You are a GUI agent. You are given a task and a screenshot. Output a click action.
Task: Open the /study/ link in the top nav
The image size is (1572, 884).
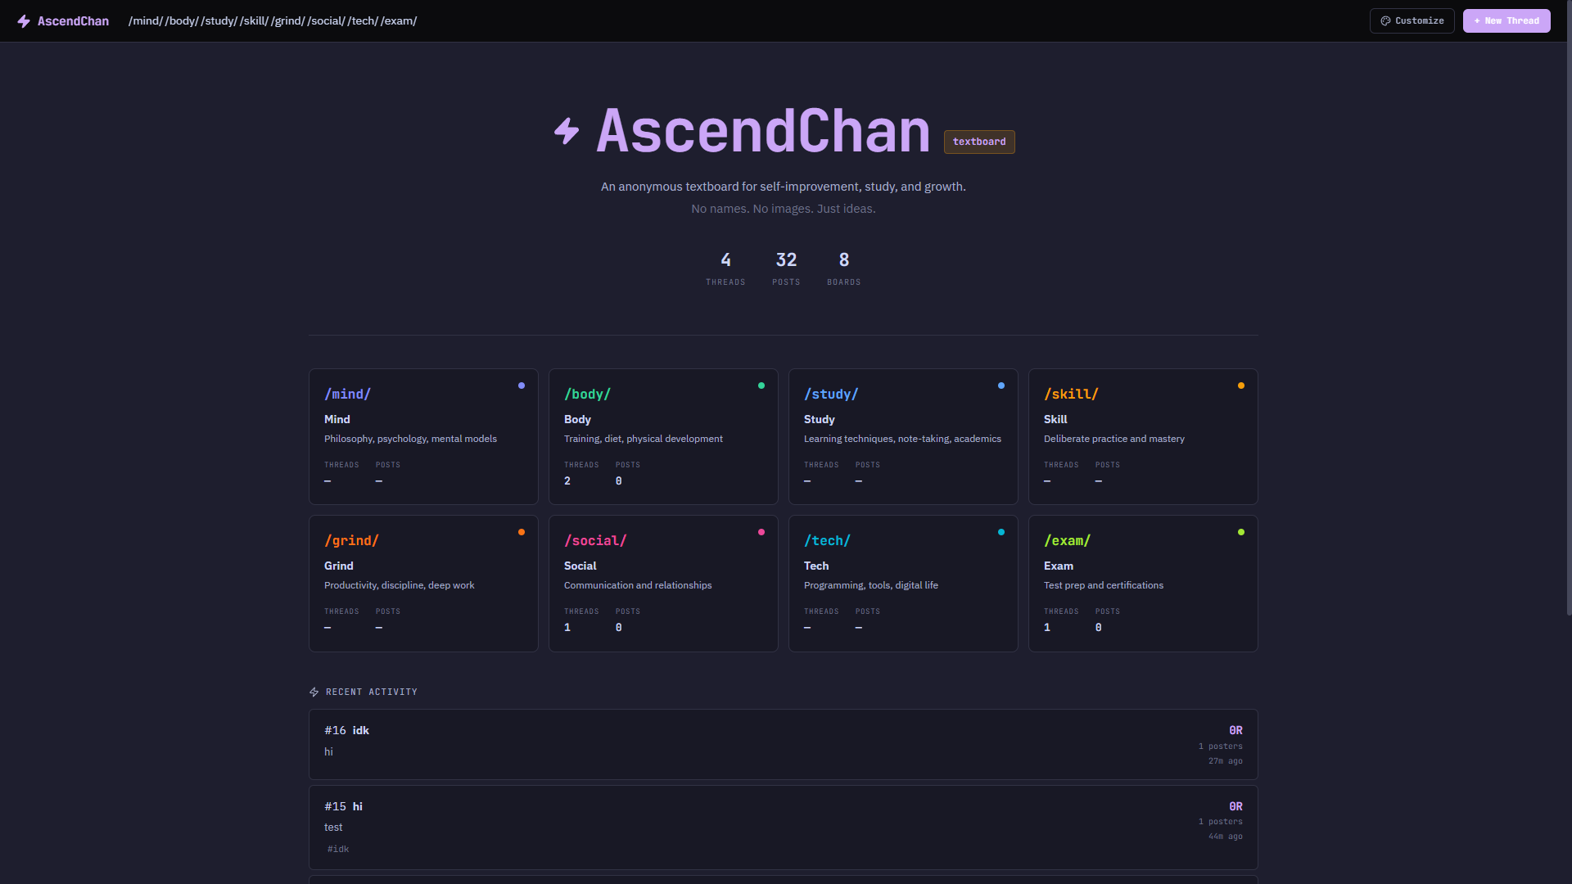pyautogui.click(x=219, y=21)
